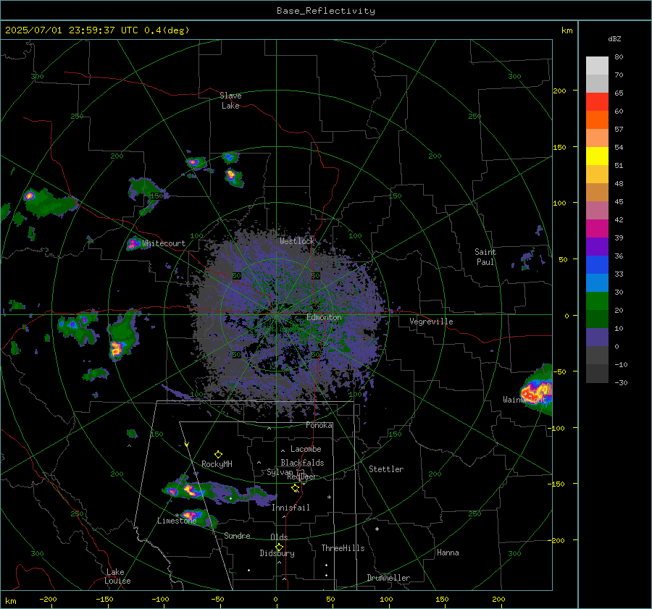Image resolution: width=652 pixels, height=609 pixels.
Task: Click the 0 tick on bottom axis
Action: coord(275,599)
